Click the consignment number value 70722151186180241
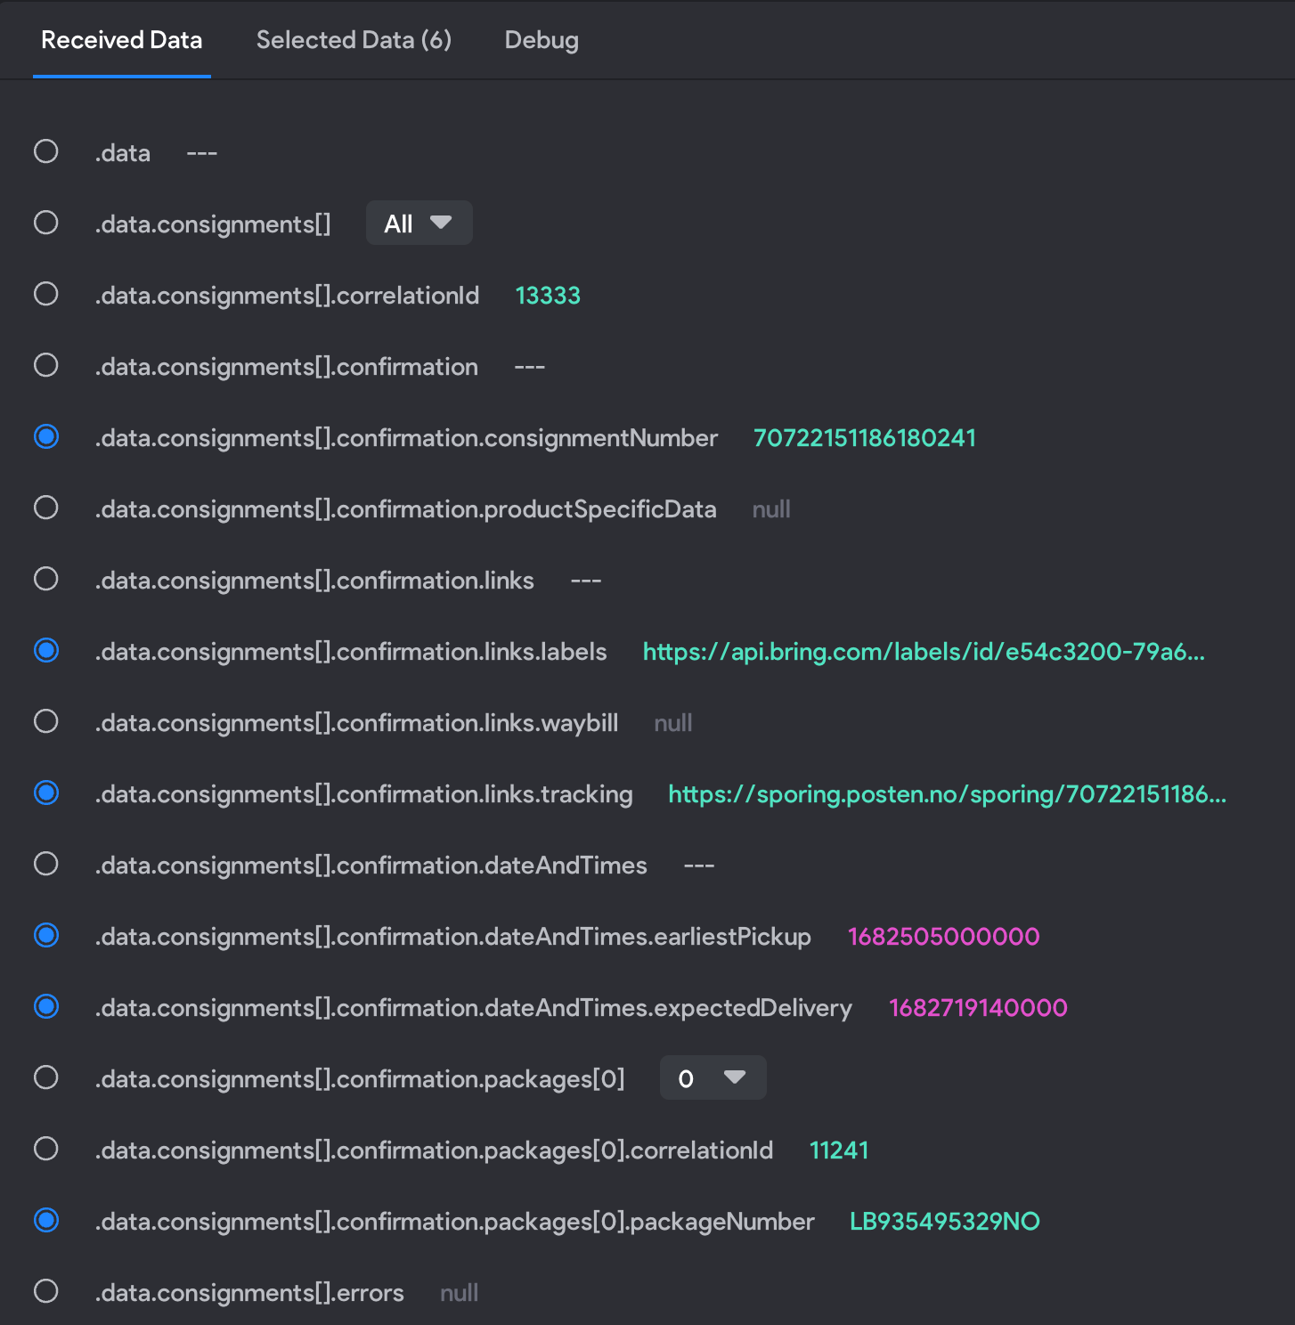This screenshot has height=1325, width=1295. coord(865,438)
